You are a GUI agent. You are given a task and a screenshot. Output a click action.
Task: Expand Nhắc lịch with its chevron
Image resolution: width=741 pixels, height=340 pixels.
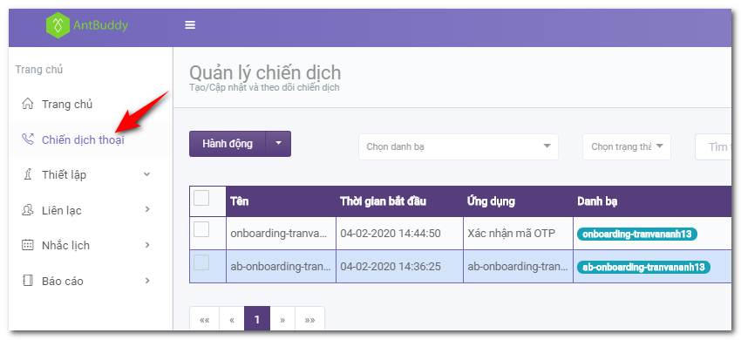coord(147,245)
